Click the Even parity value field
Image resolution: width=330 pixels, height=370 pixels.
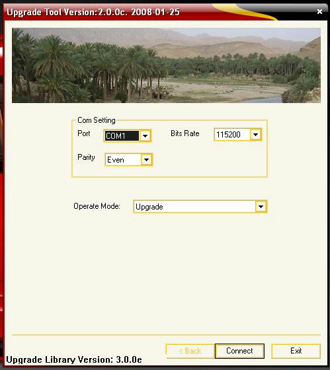123,160
